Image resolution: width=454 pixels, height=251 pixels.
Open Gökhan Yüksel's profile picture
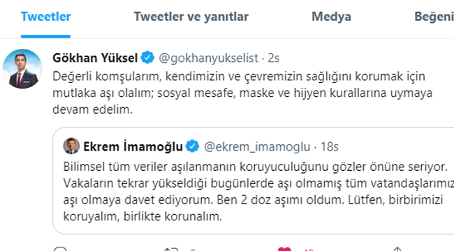(22, 69)
